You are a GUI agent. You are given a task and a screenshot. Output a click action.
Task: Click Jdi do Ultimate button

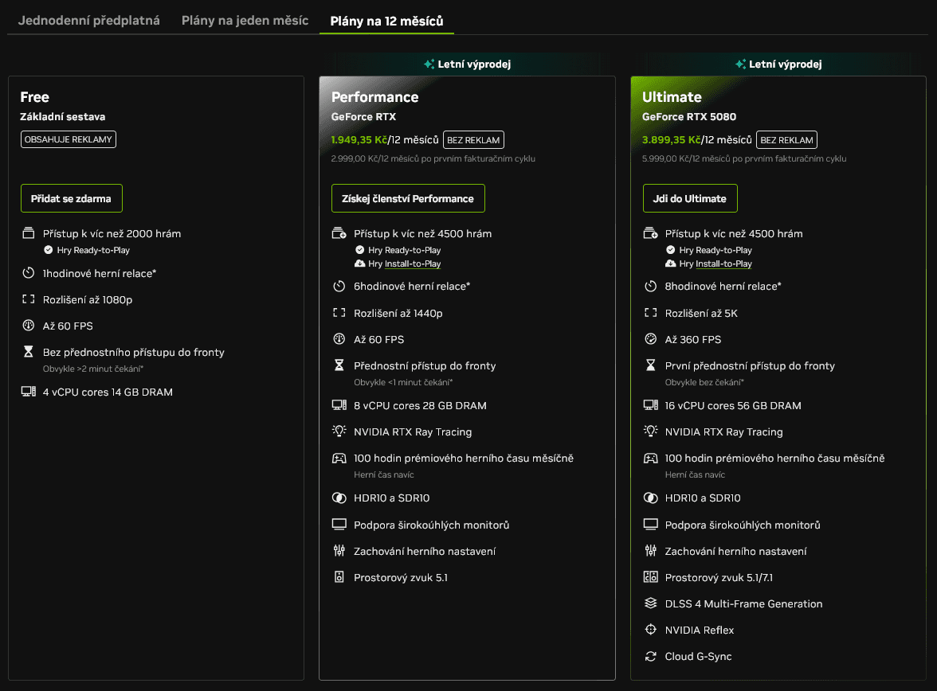pyautogui.click(x=690, y=198)
